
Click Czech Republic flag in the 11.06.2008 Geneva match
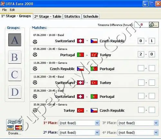80,69
